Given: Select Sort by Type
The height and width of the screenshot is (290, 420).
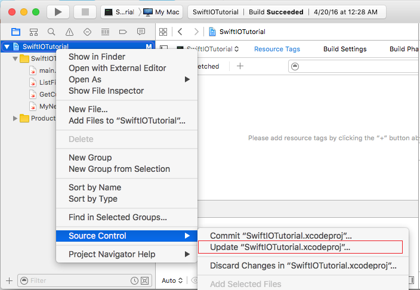Looking at the screenshot, I should [x=126, y=199].
